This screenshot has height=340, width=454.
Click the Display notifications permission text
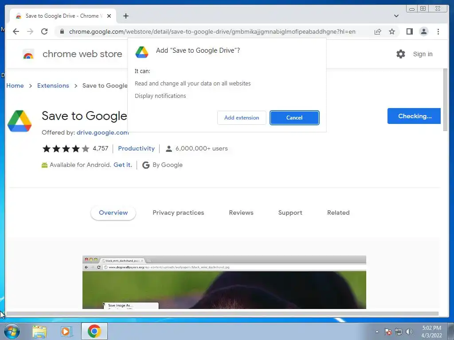pyautogui.click(x=160, y=96)
